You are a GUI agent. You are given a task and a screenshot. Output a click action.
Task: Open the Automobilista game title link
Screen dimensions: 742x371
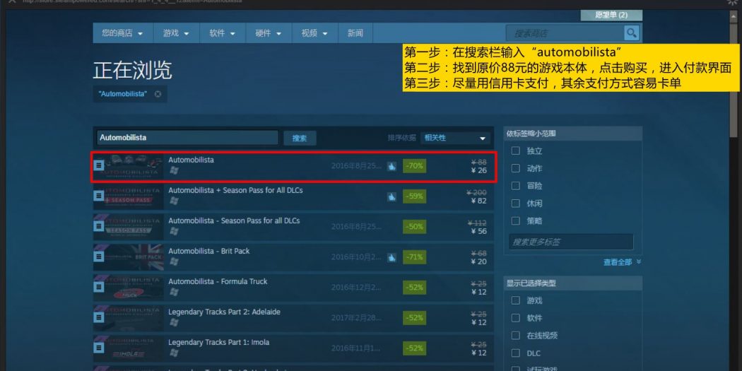192,160
